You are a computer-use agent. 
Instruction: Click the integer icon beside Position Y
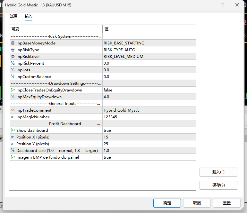click(13, 144)
